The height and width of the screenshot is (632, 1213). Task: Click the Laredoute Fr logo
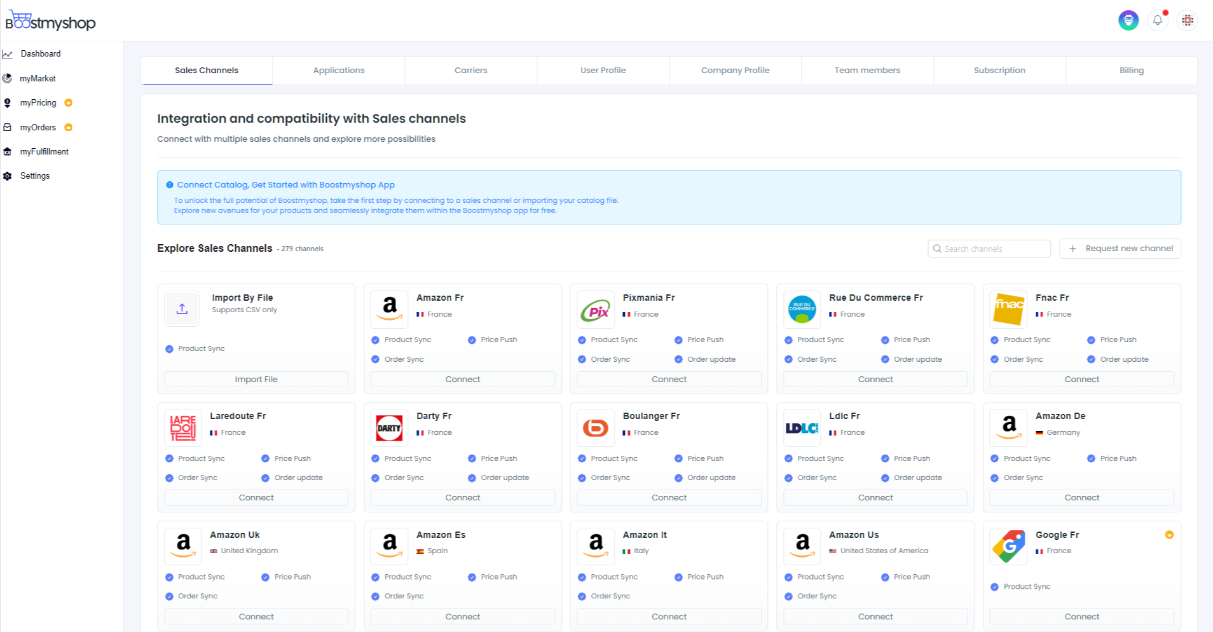(x=183, y=428)
